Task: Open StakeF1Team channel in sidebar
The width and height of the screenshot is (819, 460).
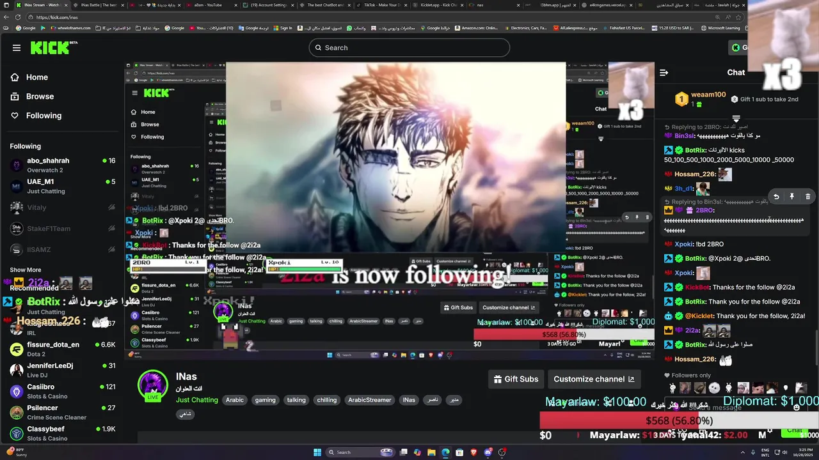Action: (62, 229)
